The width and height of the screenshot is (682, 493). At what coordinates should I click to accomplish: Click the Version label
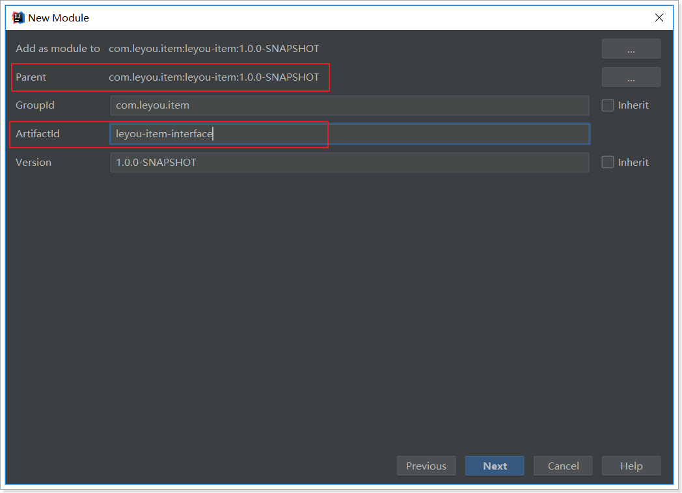[33, 163]
